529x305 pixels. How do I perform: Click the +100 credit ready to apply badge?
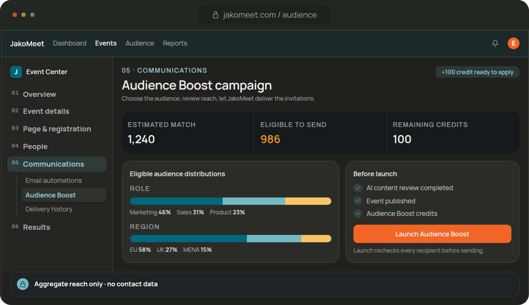click(x=477, y=72)
